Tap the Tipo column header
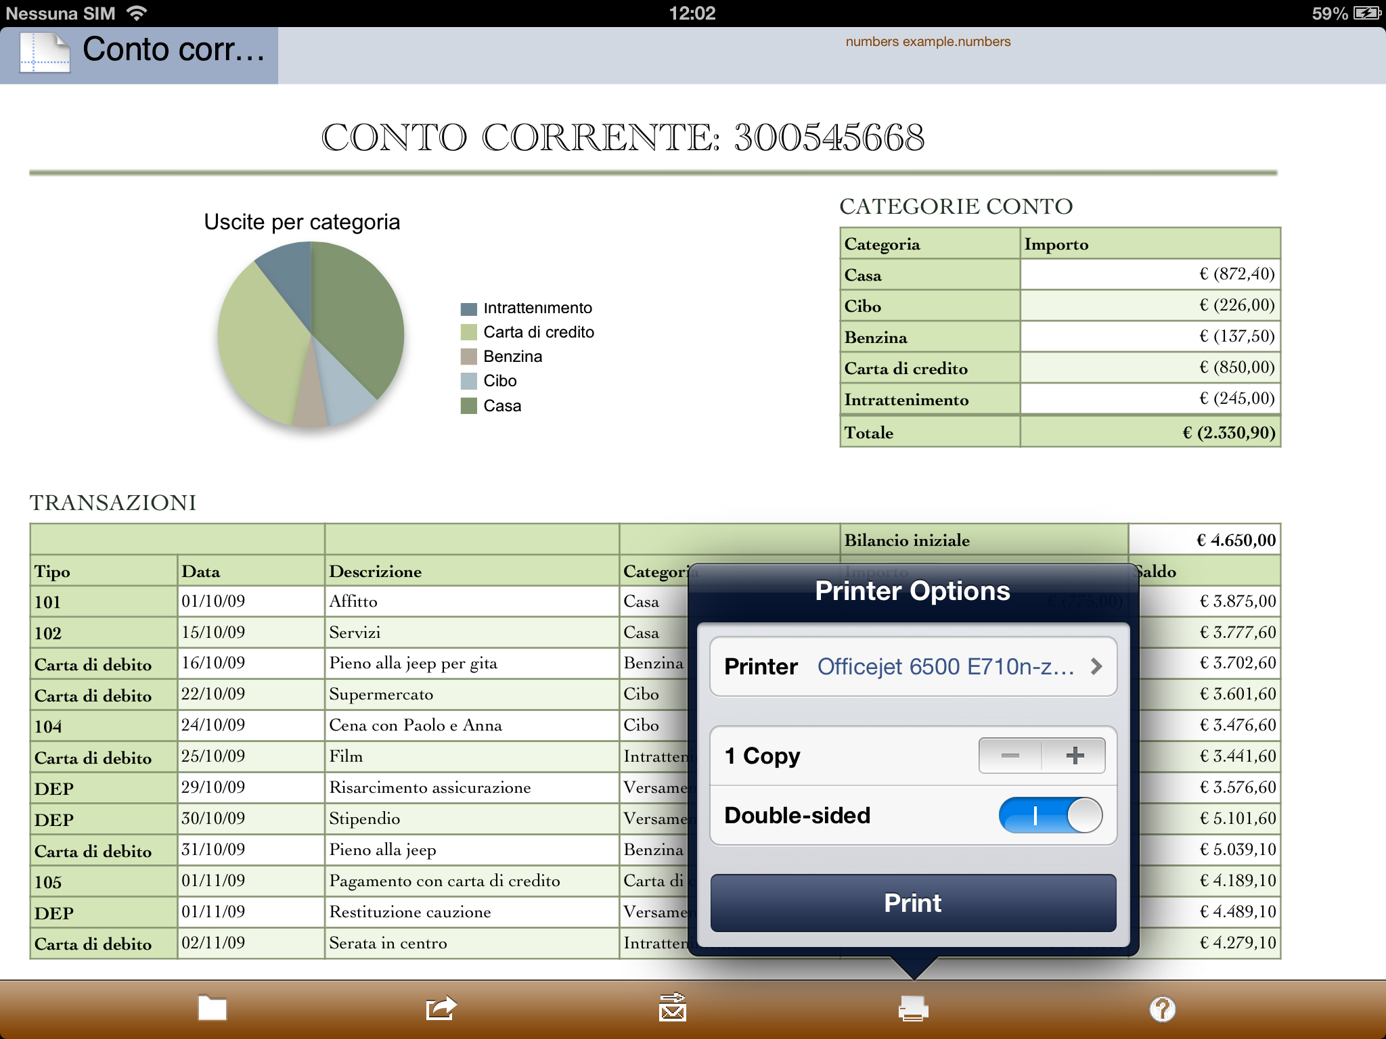This screenshot has height=1039, width=1386. click(104, 571)
